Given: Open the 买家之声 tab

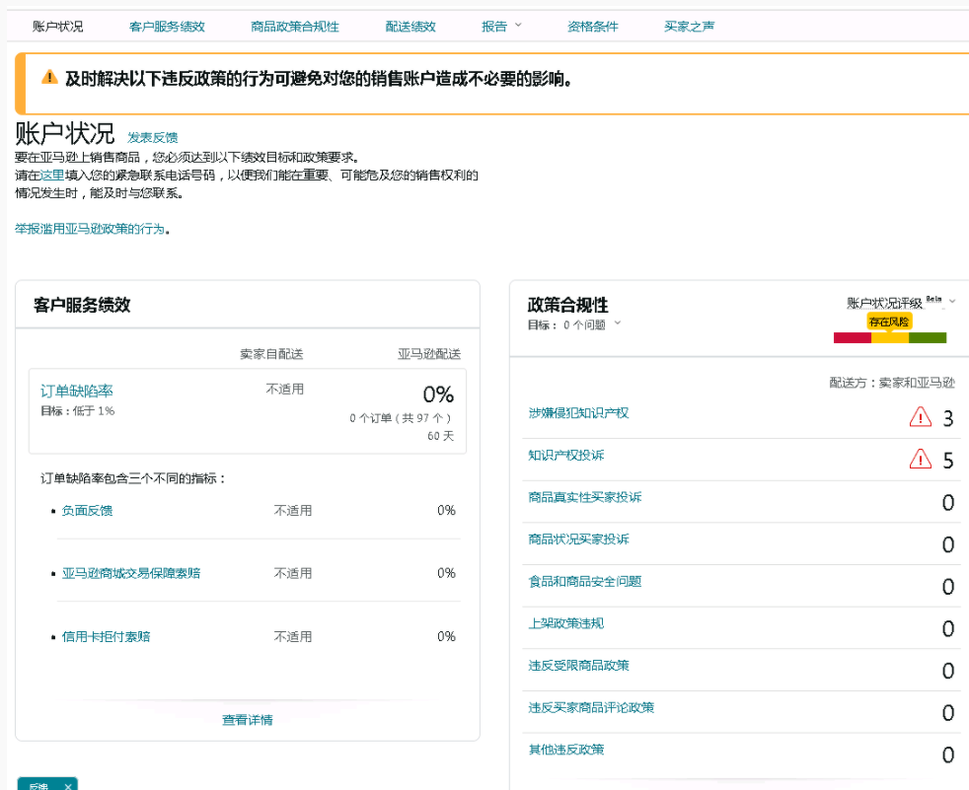Looking at the screenshot, I should pos(689,27).
